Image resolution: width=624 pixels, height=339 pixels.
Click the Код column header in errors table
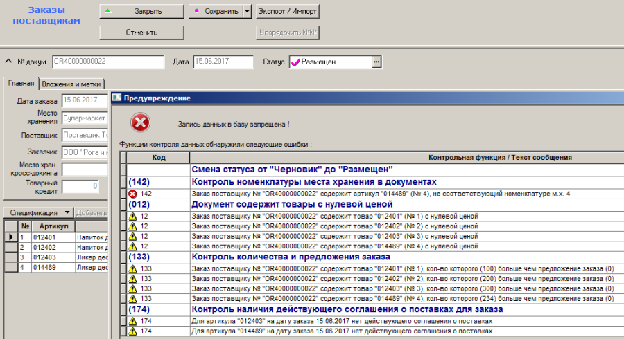coord(158,158)
